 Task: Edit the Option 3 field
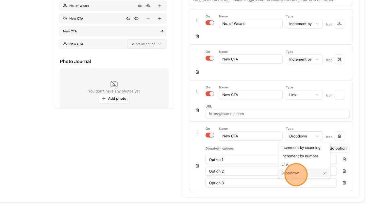(x=271, y=183)
